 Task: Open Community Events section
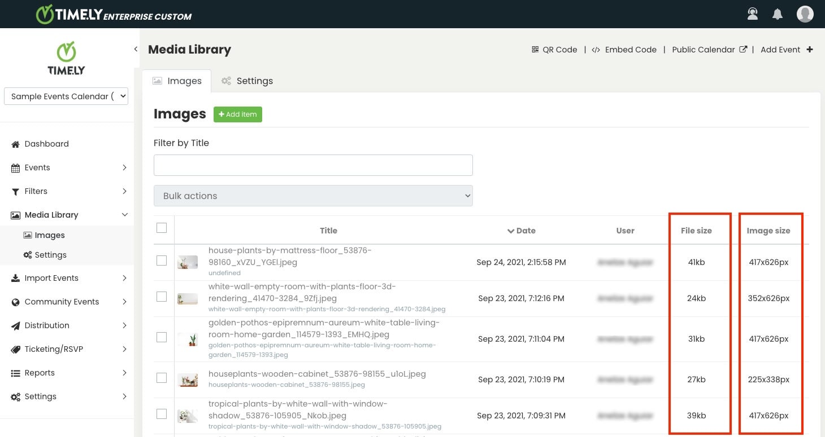tap(60, 302)
